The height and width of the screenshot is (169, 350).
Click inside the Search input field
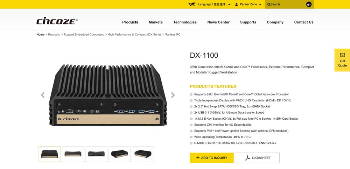[287, 4]
